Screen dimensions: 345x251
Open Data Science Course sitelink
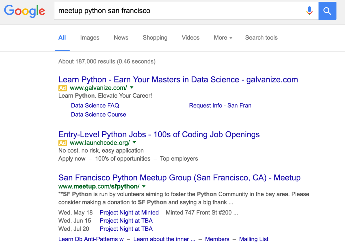pos(99,114)
